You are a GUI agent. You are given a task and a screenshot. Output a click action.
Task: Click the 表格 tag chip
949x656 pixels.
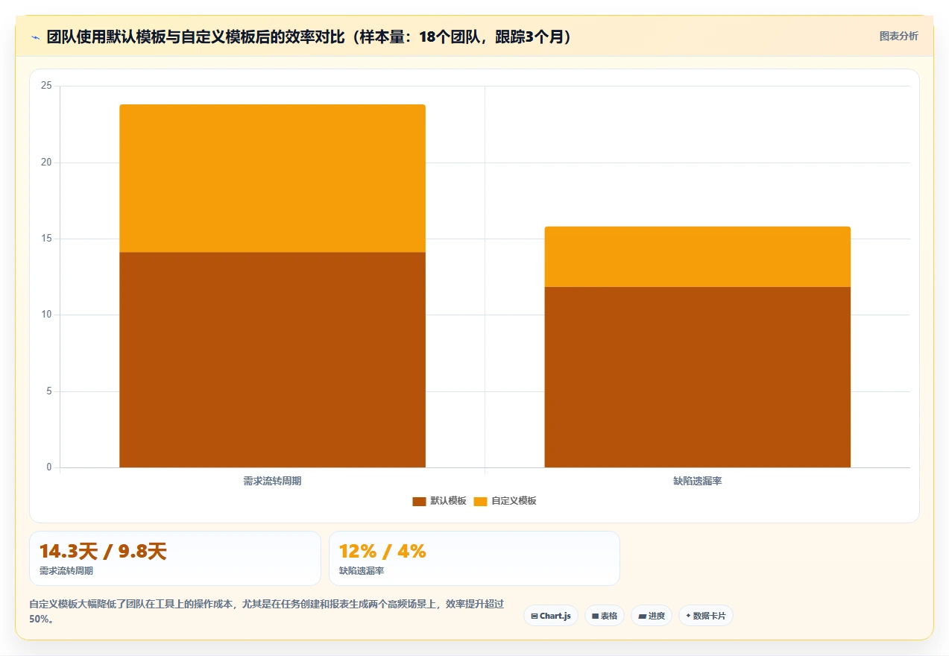click(x=605, y=616)
